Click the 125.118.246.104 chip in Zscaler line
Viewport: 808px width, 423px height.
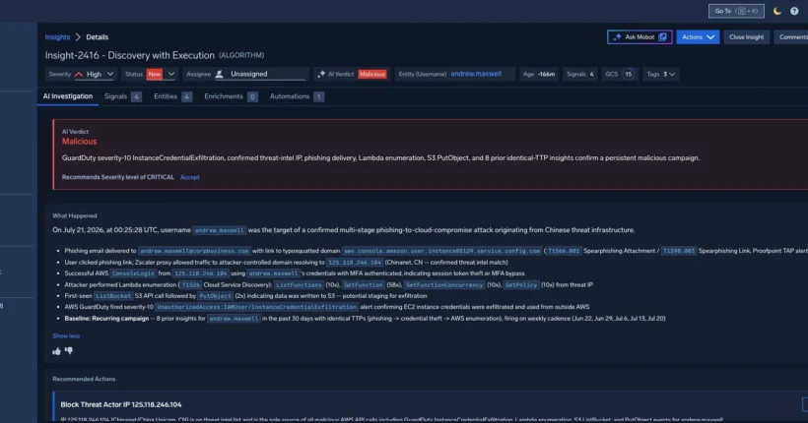coord(355,263)
